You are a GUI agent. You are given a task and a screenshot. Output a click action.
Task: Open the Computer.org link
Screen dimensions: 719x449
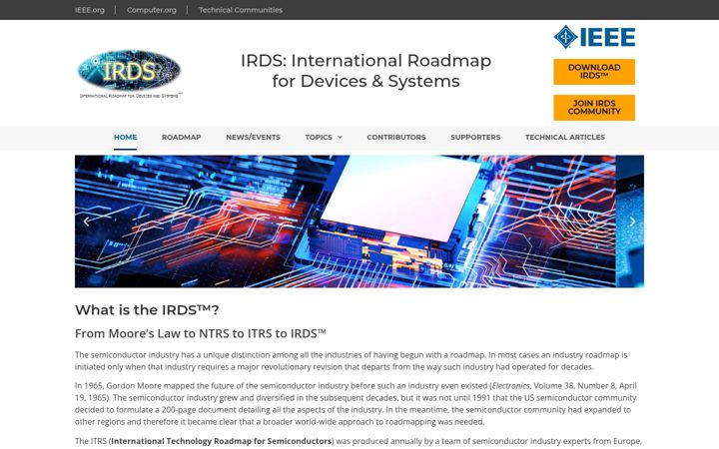click(x=152, y=10)
